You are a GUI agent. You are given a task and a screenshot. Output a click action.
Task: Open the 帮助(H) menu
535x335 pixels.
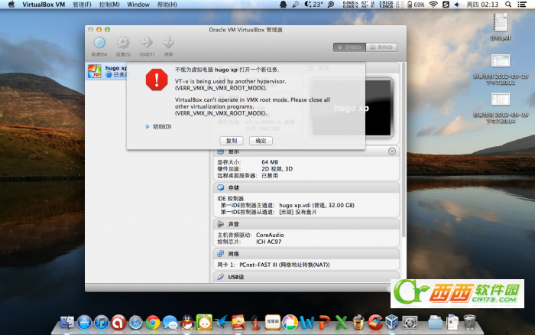(167, 5)
